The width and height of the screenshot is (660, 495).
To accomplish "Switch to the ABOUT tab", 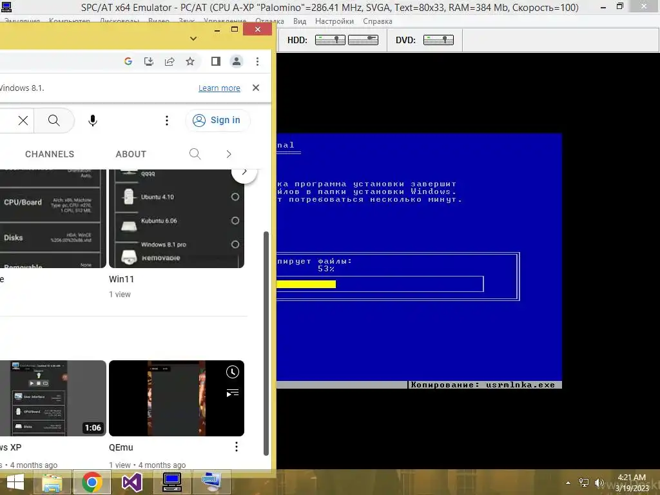I will tap(131, 154).
